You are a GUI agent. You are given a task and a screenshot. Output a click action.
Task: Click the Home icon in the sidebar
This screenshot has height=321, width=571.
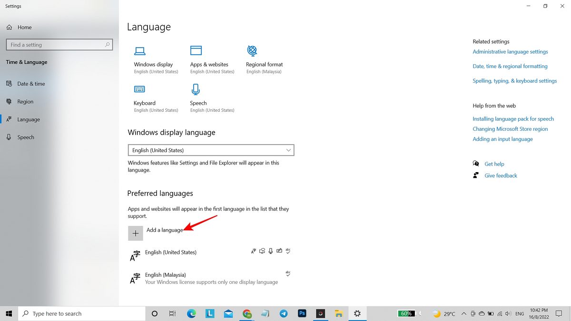point(10,27)
